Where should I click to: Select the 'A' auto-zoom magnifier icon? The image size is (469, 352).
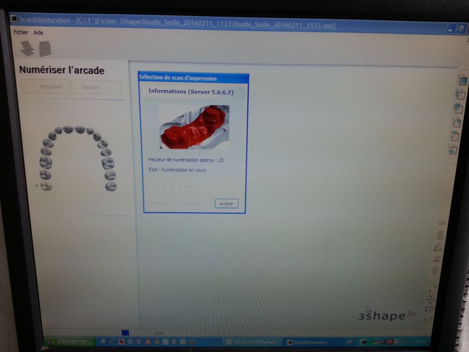pyautogui.click(x=427, y=320)
